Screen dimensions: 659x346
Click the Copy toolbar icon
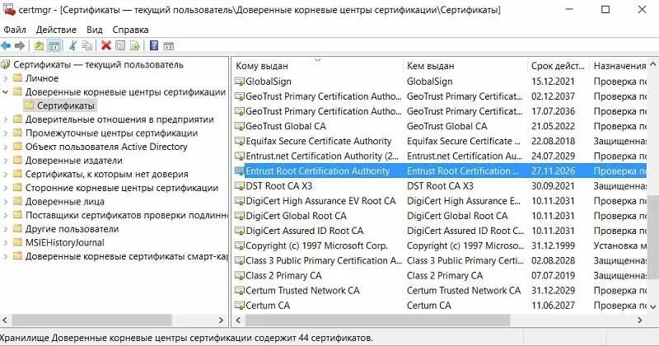87,46
